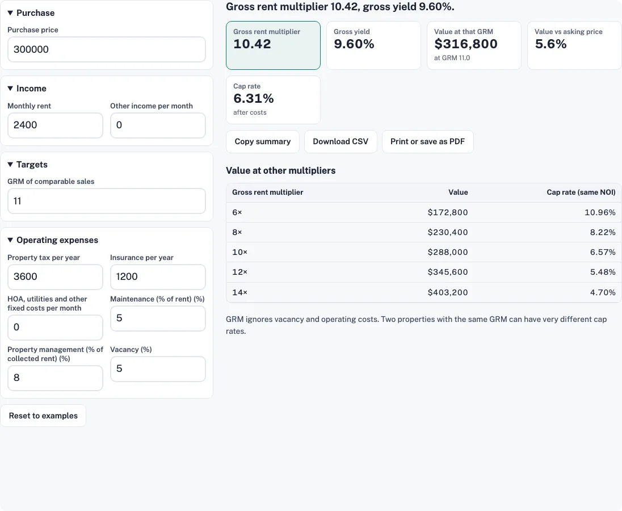Select the Property tax per year field

(x=55, y=277)
